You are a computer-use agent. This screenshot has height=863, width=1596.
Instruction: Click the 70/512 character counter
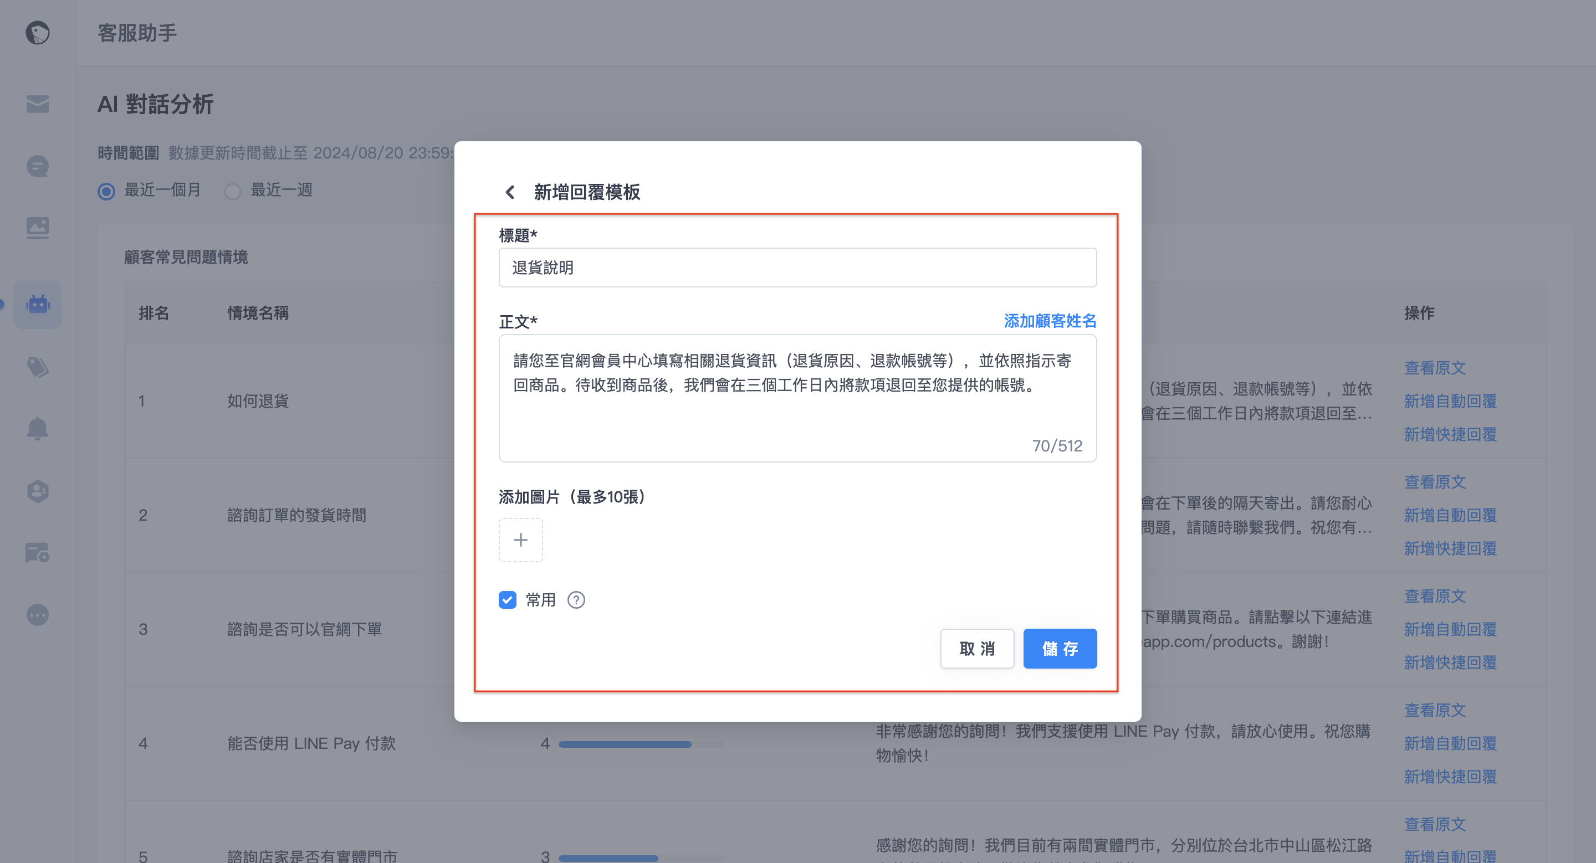[1057, 446]
